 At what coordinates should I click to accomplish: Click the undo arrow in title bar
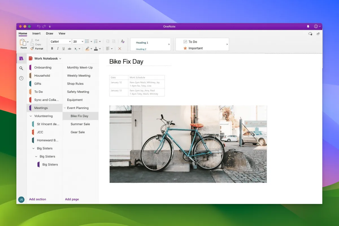pyautogui.click(x=39, y=26)
